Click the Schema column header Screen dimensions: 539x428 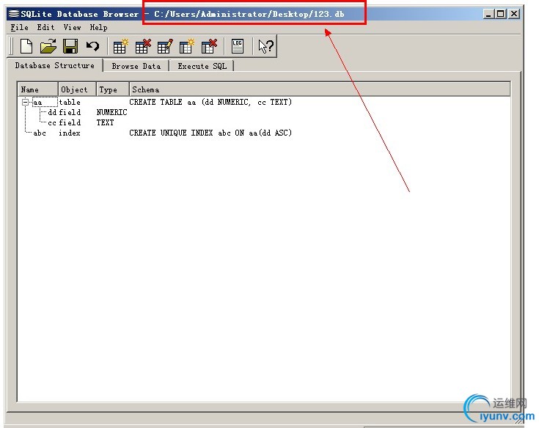point(320,89)
